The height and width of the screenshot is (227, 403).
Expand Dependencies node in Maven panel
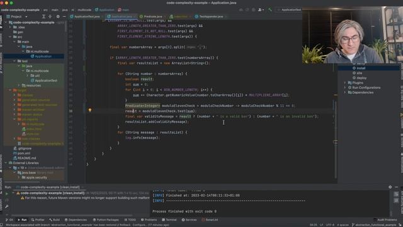(x=345, y=93)
